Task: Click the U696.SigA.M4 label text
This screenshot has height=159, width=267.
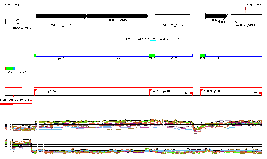Action: coord(46,91)
